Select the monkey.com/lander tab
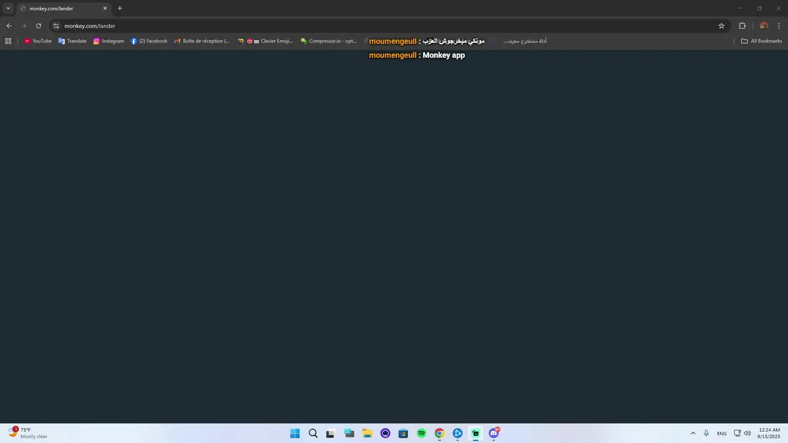The height and width of the screenshot is (443, 788). tap(63, 9)
